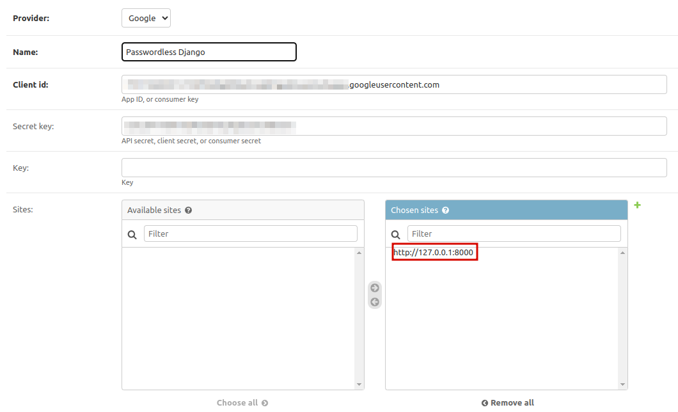Click the magnifier icon in Chosen sites filter
The width and height of the screenshot is (678, 412).
[x=396, y=234]
